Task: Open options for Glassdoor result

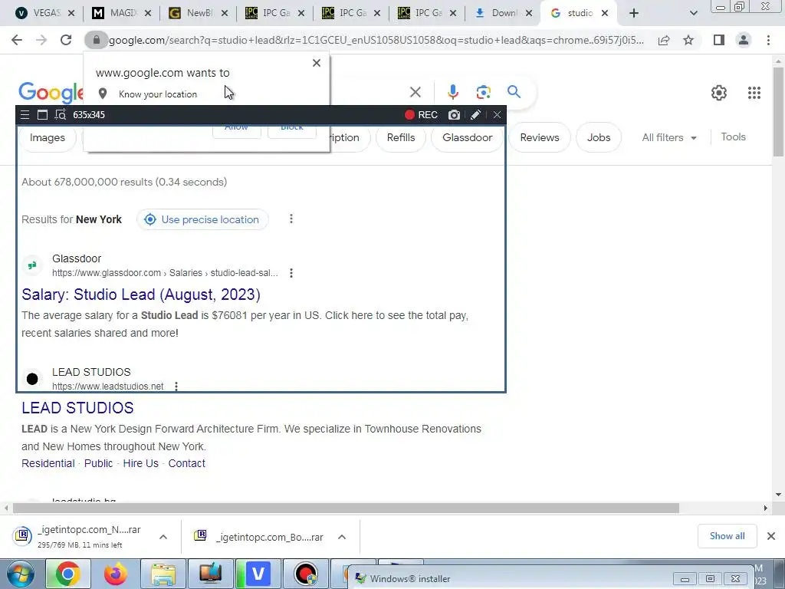Action: [291, 273]
